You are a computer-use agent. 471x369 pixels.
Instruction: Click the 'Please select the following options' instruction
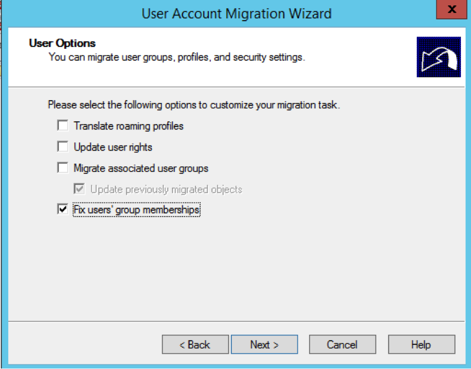pos(194,106)
